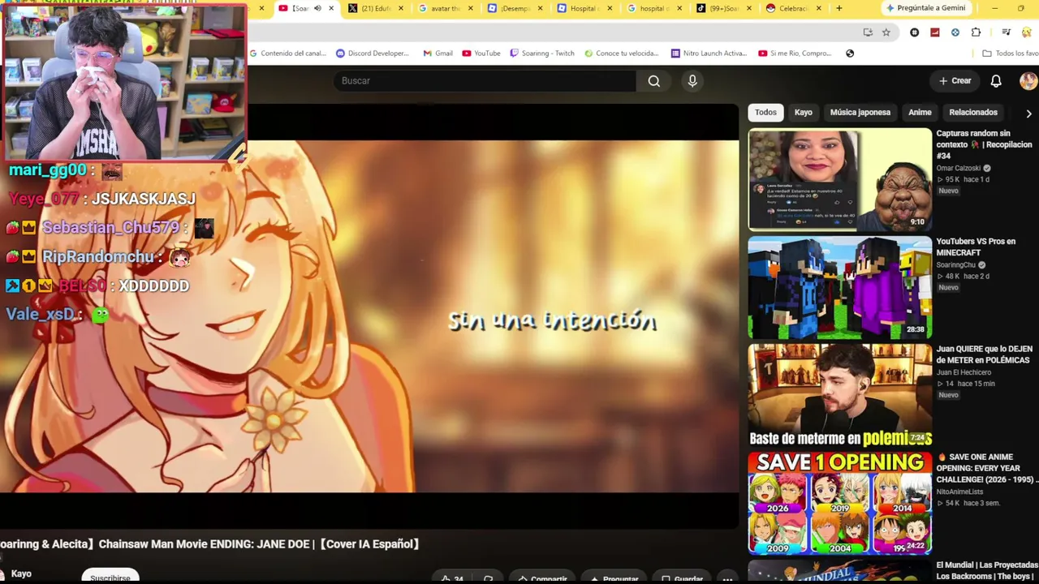Select the Música japonesa filter chip
1039x584 pixels.
[860, 112]
